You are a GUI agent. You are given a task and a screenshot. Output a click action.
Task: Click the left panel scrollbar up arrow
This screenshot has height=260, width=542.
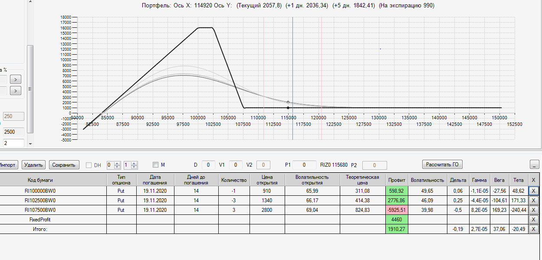[30, 2]
